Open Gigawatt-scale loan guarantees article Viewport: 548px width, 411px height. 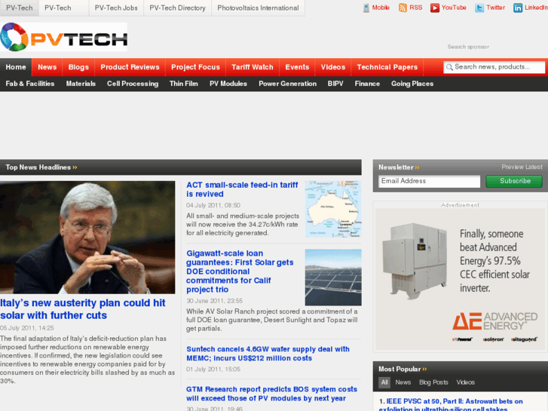tap(240, 271)
